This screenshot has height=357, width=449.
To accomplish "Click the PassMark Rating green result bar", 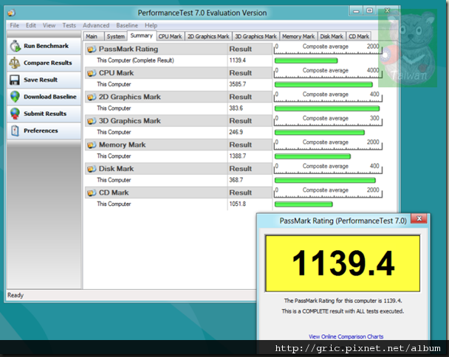I will pyautogui.click(x=306, y=60).
